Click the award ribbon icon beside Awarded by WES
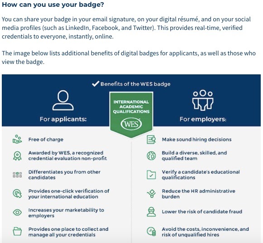Screen dimensions: 263x243 (x=17, y=156)
